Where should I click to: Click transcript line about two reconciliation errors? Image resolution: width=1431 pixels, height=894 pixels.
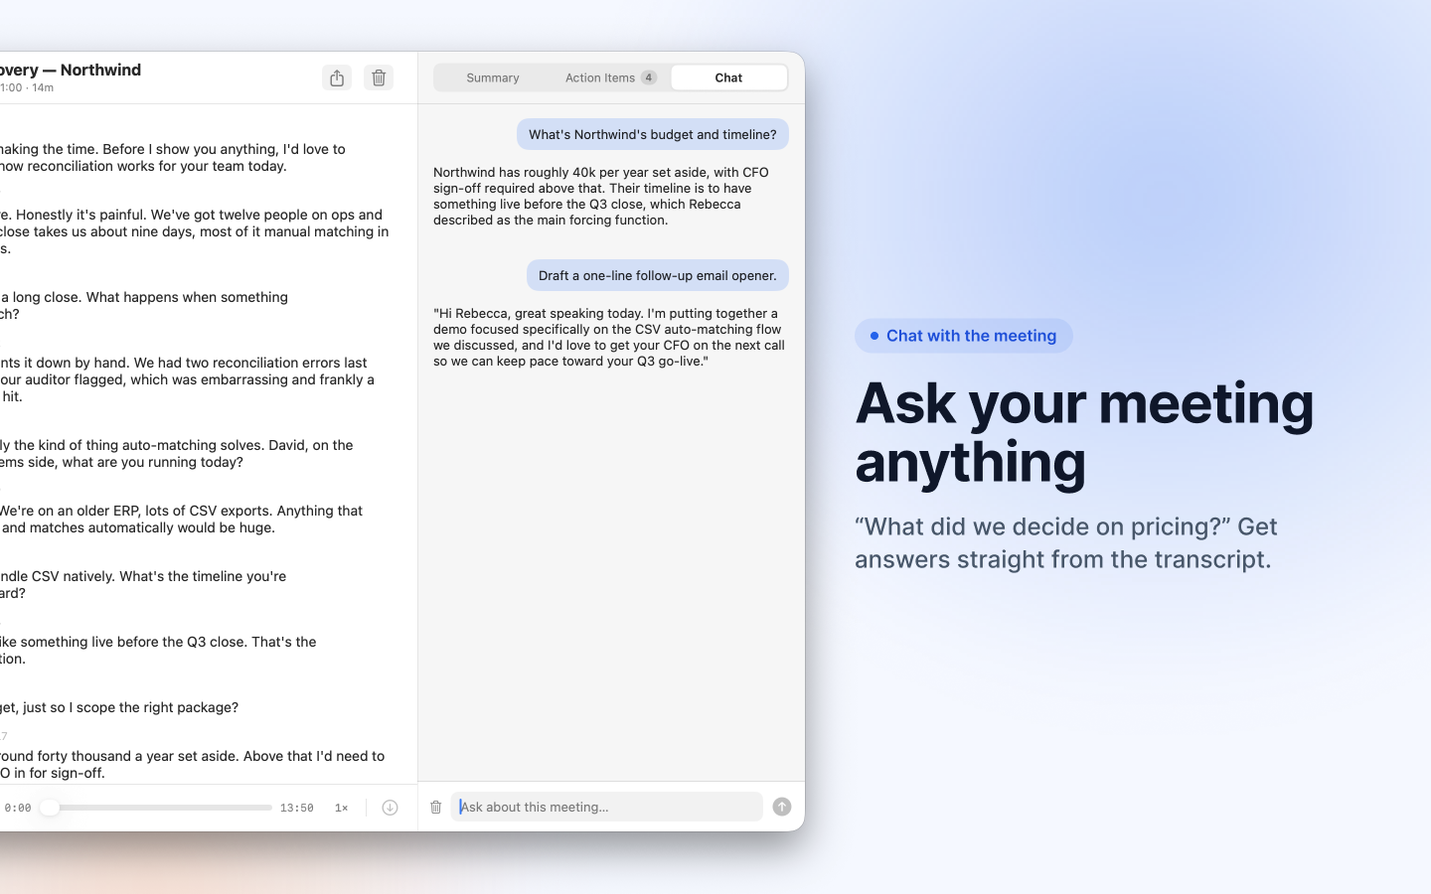click(x=188, y=379)
